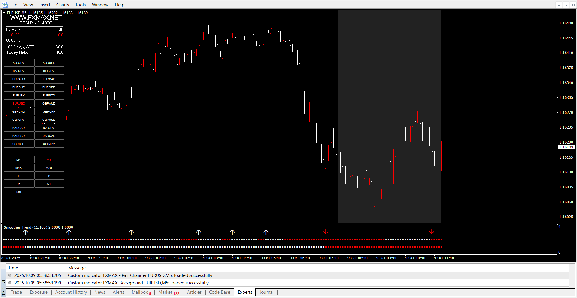The width and height of the screenshot is (577, 298).
Task: Restore the inner chart window size
Action: click(x=566, y=5)
